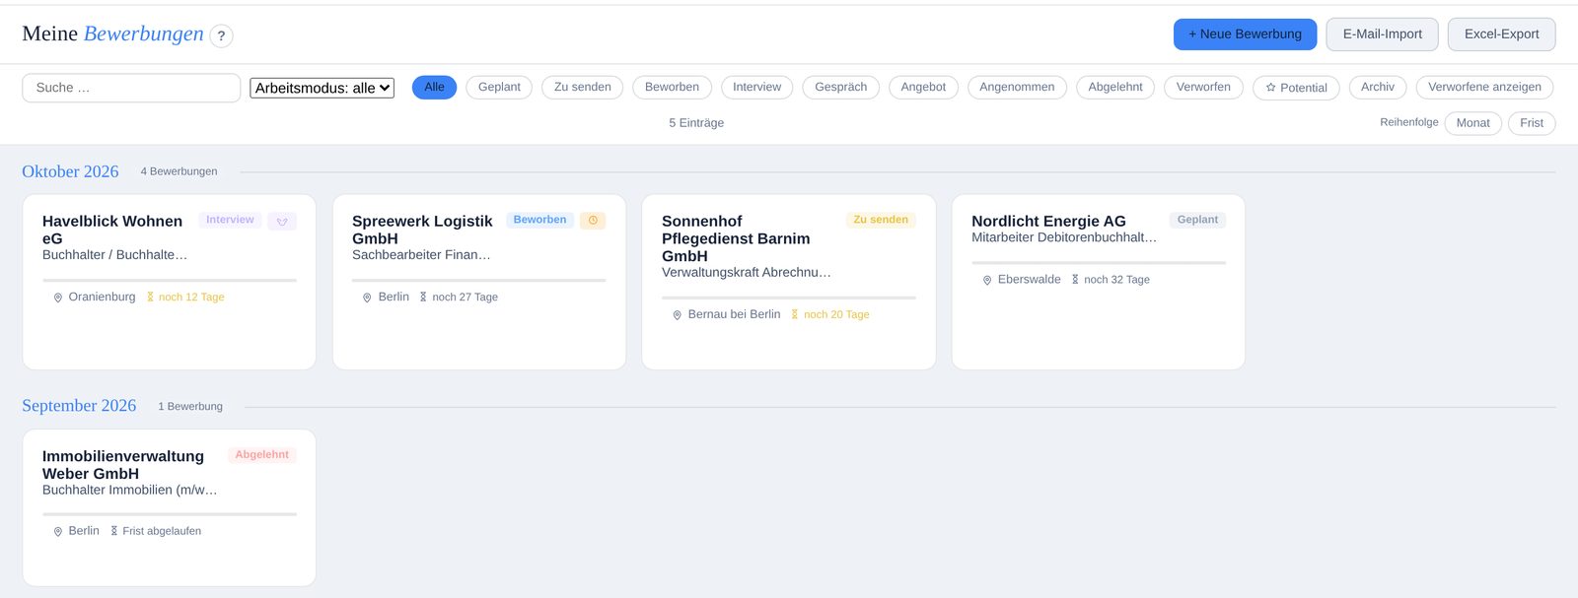Open the Arbeitsmodus dropdown
This screenshot has height=598, width=1578.
pyautogui.click(x=323, y=88)
